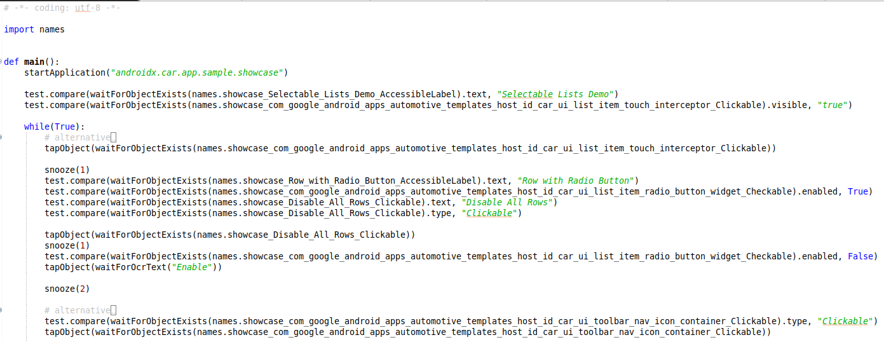Click True at end of enabled comparison
Screen dimensions: 884x342
pos(860,191)
